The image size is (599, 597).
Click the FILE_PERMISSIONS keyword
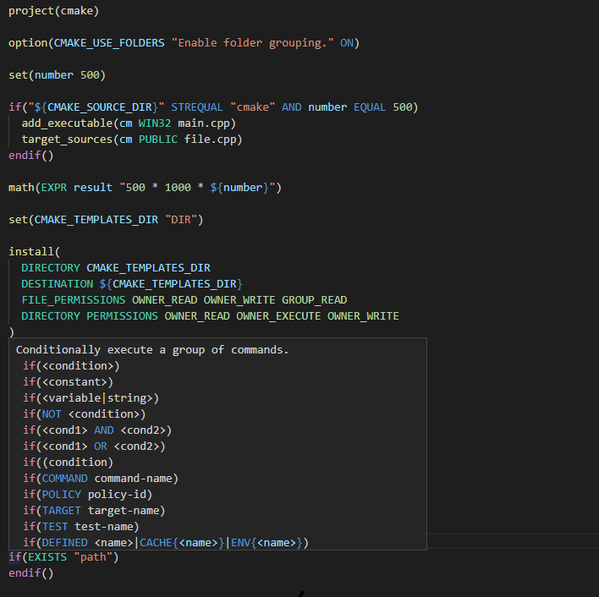[x=74, y=299]
